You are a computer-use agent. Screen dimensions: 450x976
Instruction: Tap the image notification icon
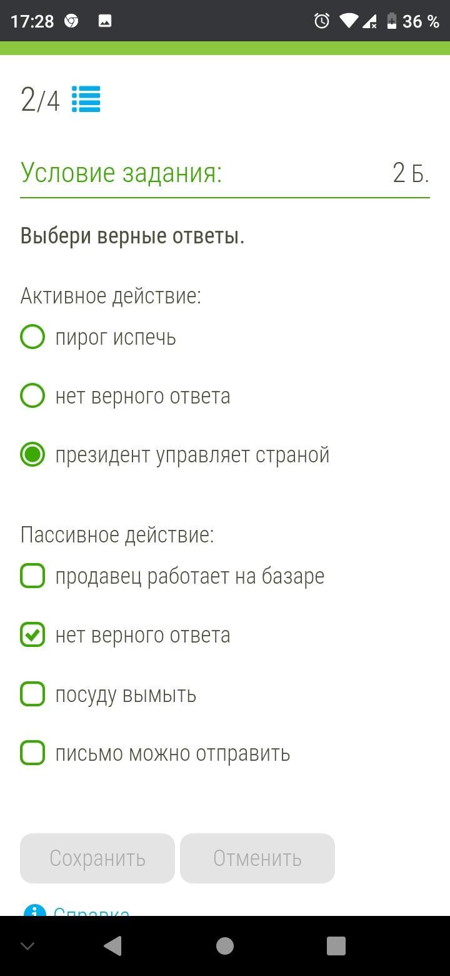coord(105,21)
